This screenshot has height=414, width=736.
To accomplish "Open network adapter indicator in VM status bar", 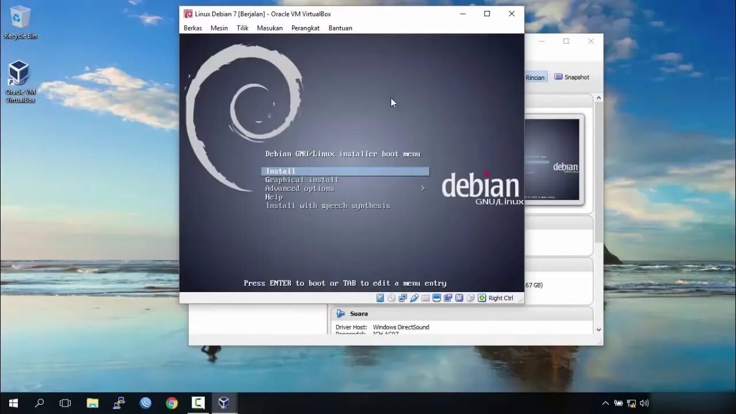I will pyautogui.click(x=402, y=298).
